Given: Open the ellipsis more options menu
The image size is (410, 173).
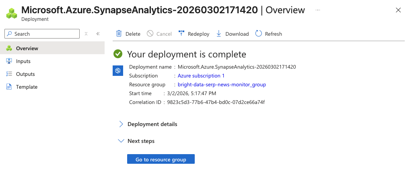Looking at the screenshot, I should 318,10.
